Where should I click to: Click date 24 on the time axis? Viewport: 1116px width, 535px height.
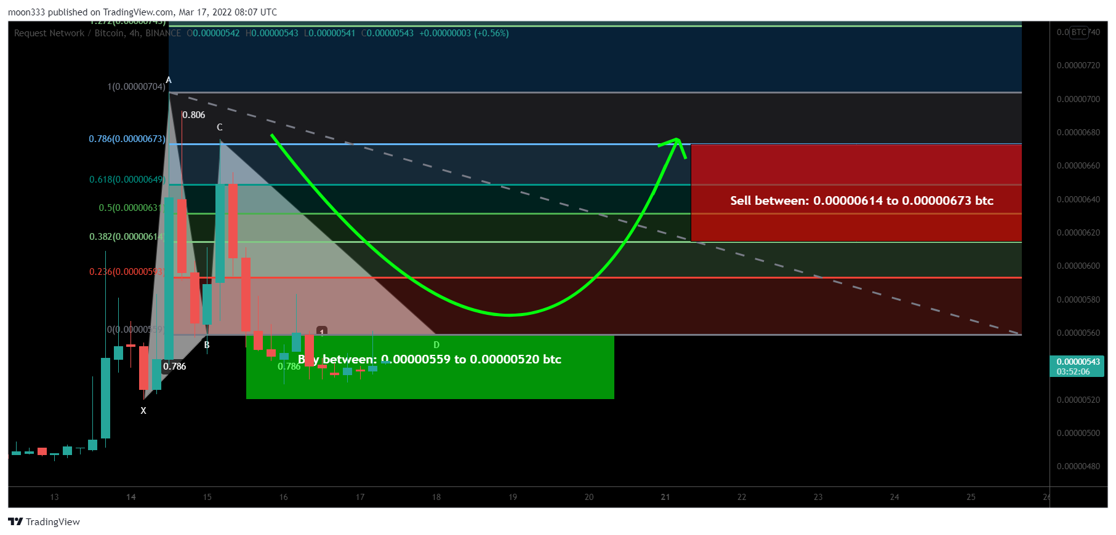coord(894,497)
